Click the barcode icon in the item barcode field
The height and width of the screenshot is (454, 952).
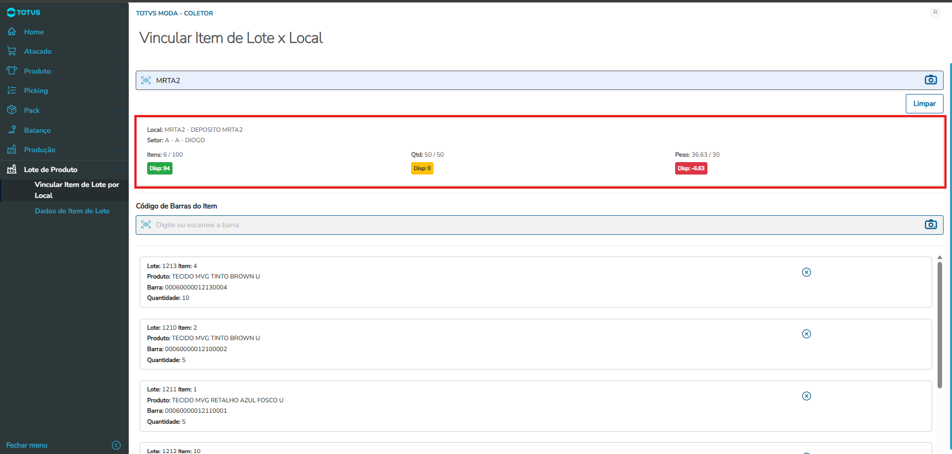pos(146,225)
